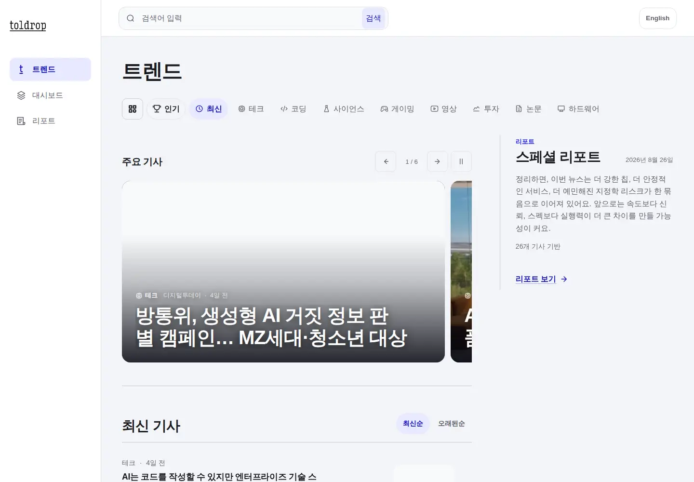
Task: Open the AI는 코드를 작성할 수 있지만 article
Action: click(x=219, y=477)
